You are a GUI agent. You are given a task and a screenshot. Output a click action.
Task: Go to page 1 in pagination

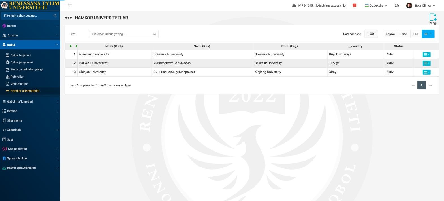[x=421, y=85]
